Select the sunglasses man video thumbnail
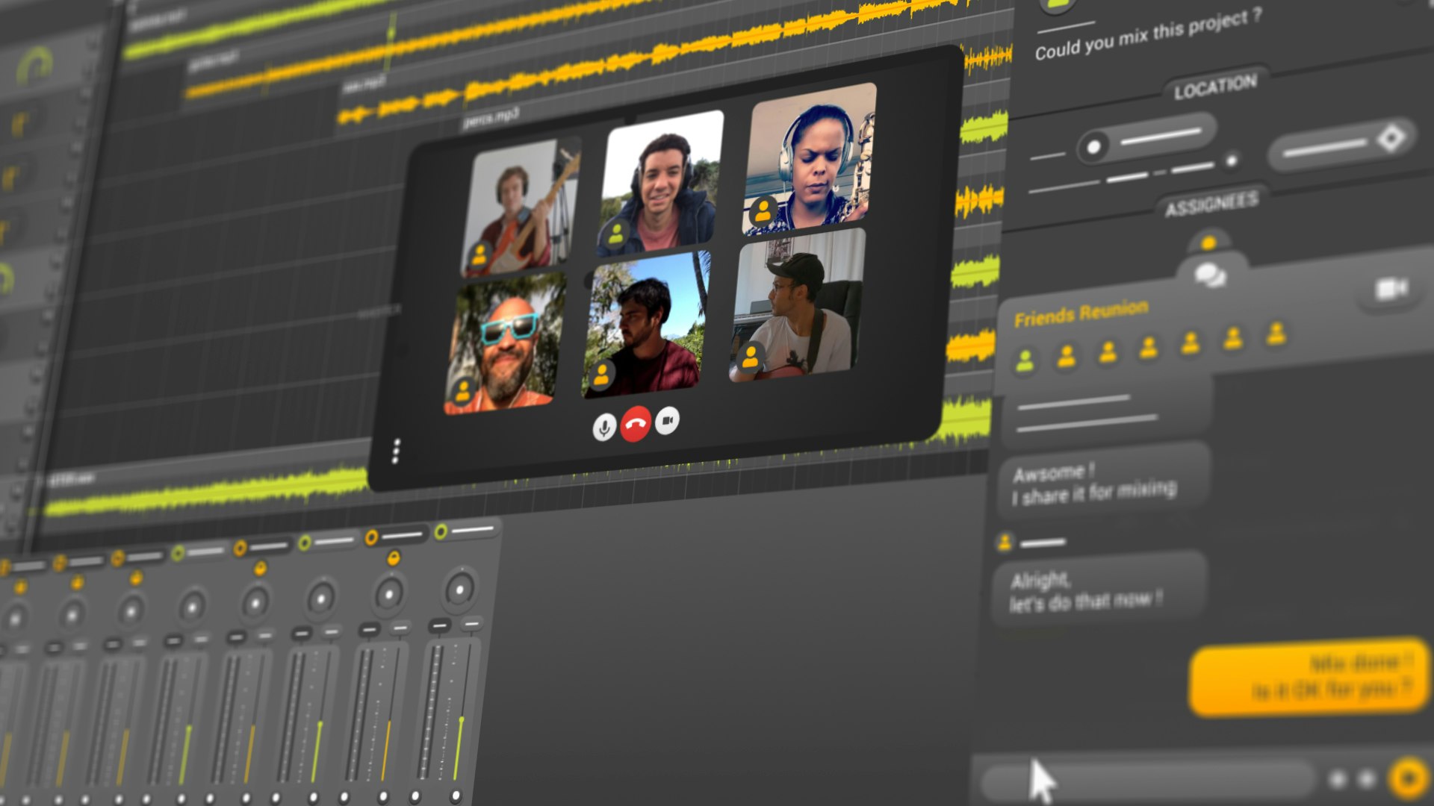 point(504,344)
